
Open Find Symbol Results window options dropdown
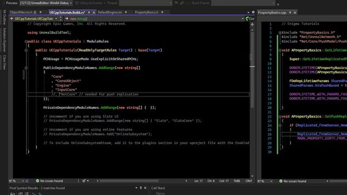pos(136,188)
